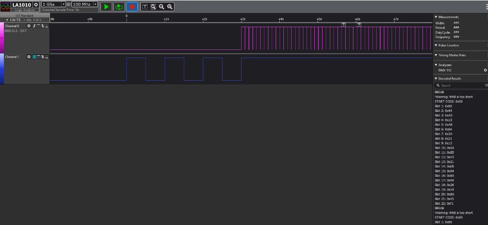Toggle rising edge trigger on Channel 1

(x=35, y=57)
